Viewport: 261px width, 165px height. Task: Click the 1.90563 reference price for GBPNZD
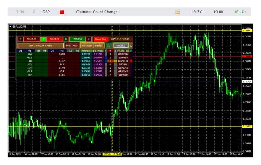86,75
